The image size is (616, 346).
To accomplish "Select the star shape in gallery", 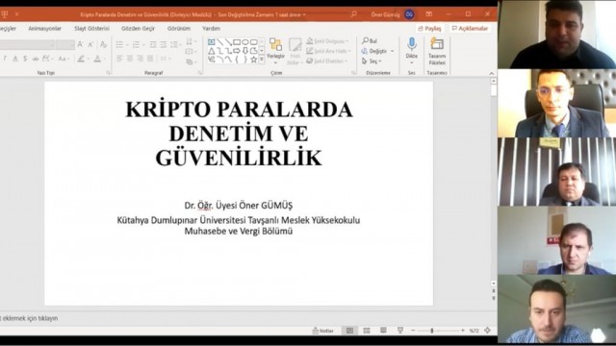I will click(x=254, y=60).
